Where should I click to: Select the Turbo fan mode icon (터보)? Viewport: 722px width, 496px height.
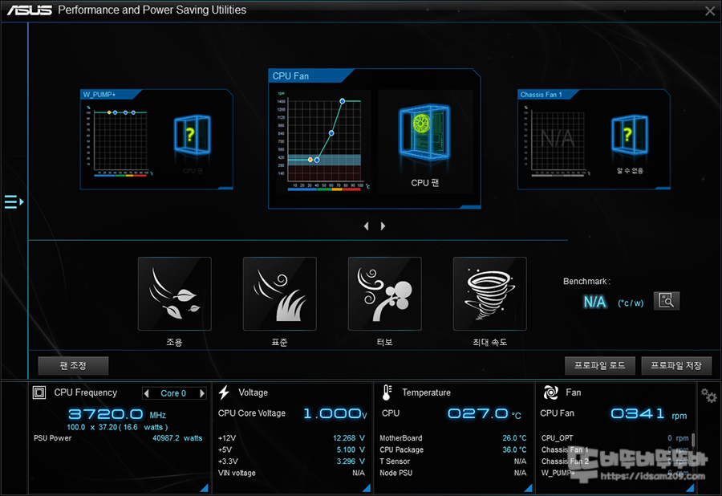pos(384,294)
